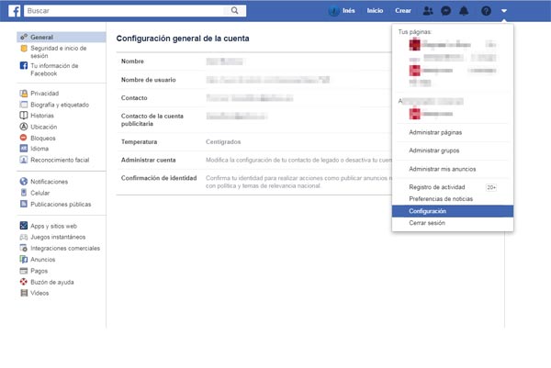The width and height of the screenshot is (551, 368).
Task: Click the Idioma icon
Action: [24, 149]
